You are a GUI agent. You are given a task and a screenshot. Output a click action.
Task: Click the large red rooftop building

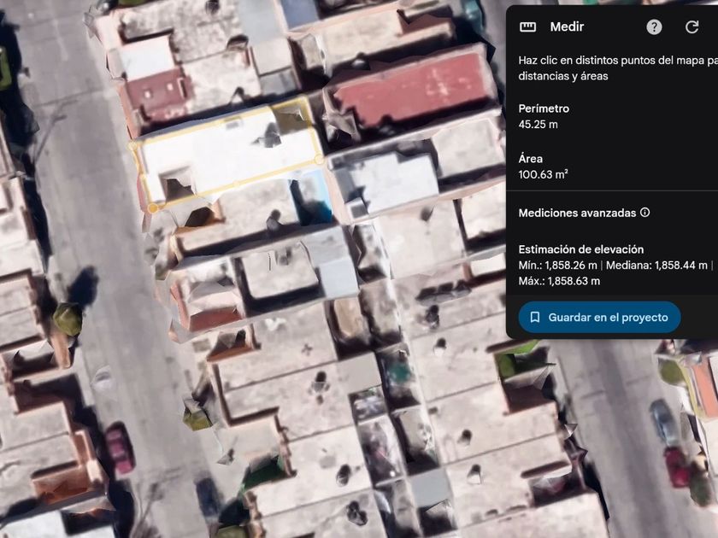pos(412,90)
